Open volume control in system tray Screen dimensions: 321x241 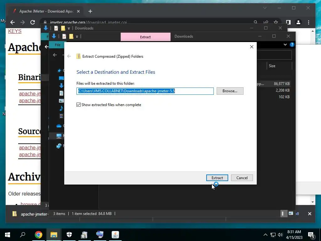pyautogui.click(x=280, y=235)
